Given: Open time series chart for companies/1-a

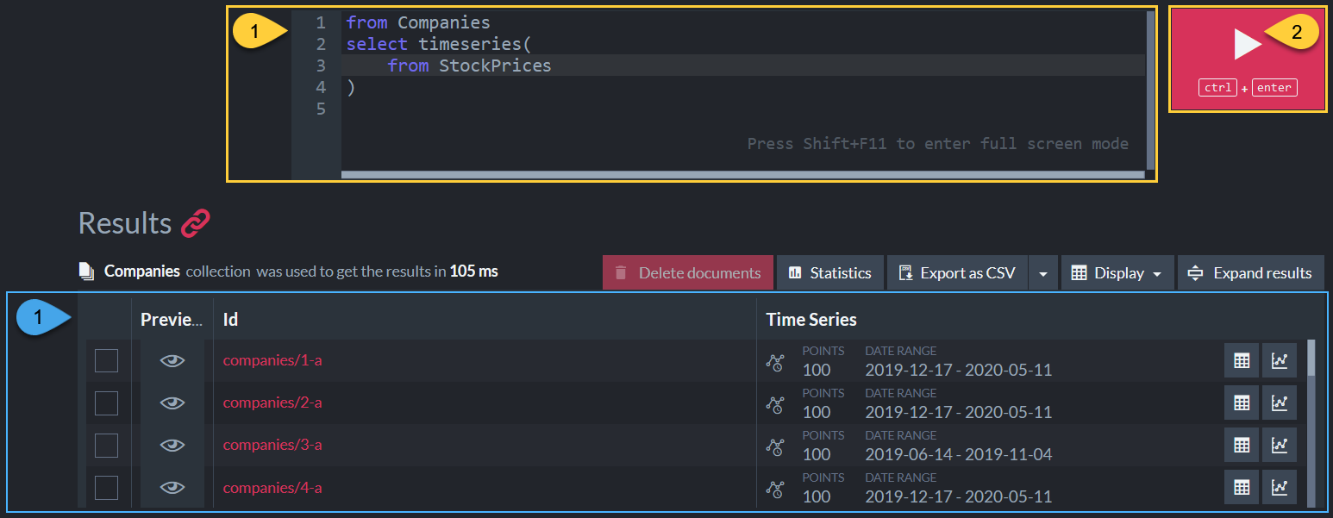Looking at the screenshot, I should (1280, 360).
